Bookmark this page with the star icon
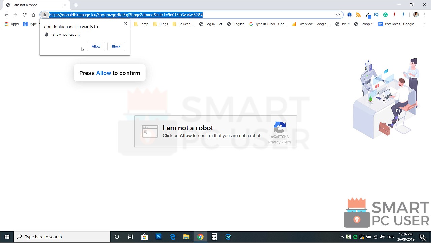This screenshot has height=243, width=431. (337, 15)
